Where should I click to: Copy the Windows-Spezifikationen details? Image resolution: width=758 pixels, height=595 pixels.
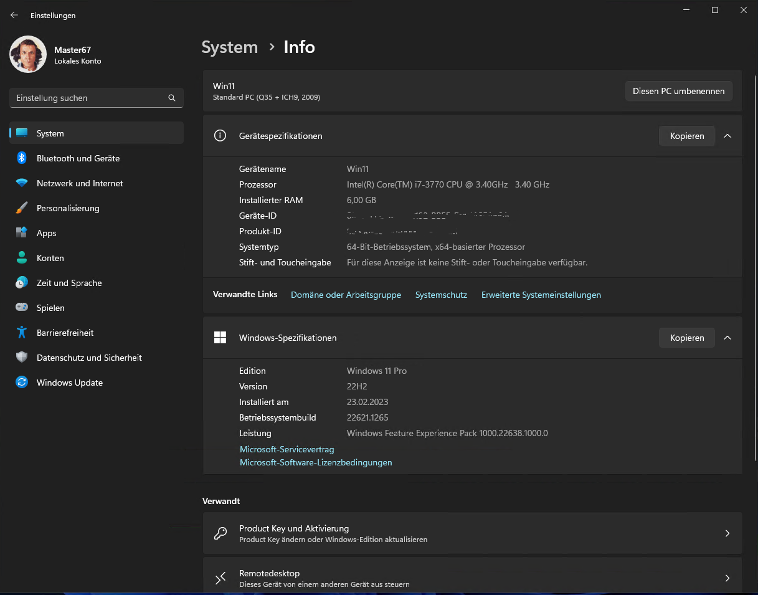click(x=687, y=338)
